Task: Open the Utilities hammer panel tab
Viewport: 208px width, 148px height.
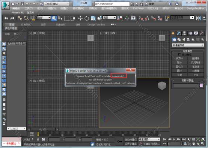Action: pos(202,33)
